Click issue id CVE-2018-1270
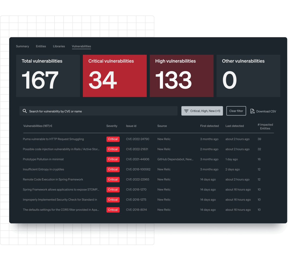The height and width of the screenshot is (260, 299). [136, 190]
